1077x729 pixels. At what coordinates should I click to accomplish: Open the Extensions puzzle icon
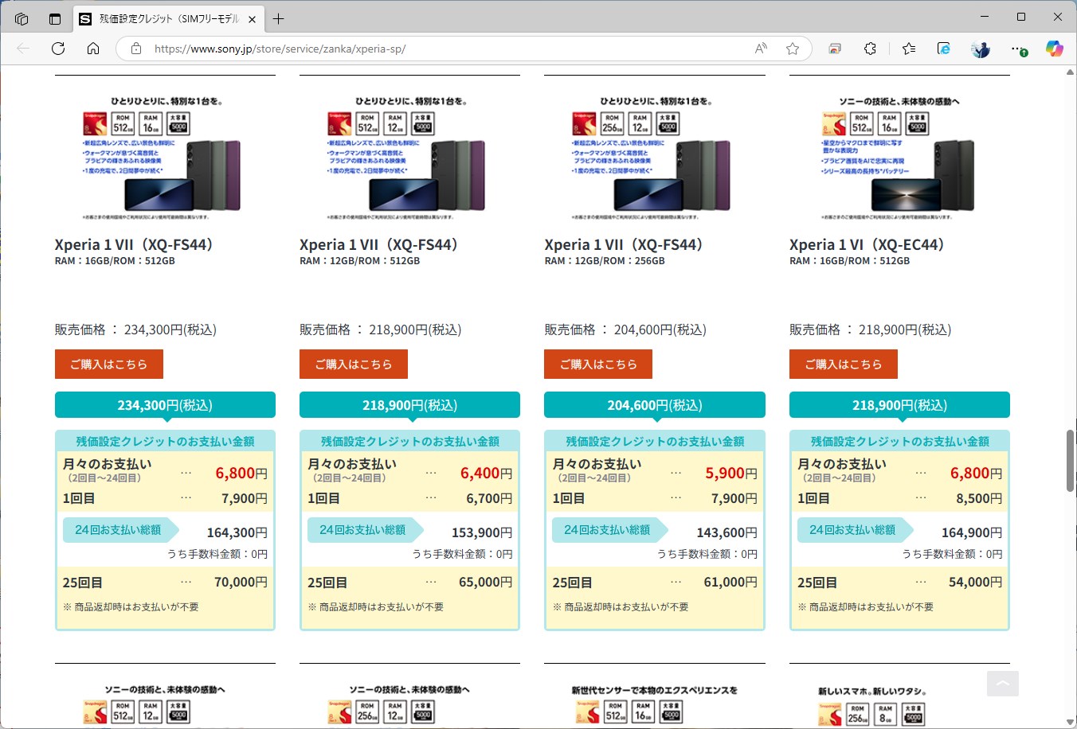[870, 49]
